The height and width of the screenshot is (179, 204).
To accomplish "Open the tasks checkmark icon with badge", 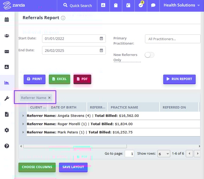I will [141, 5].
